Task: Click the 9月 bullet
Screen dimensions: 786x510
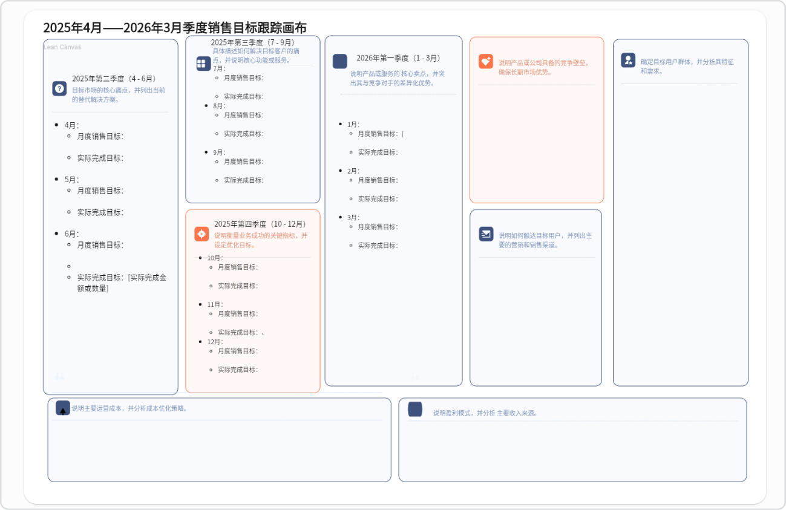Action: pos(219,152)
